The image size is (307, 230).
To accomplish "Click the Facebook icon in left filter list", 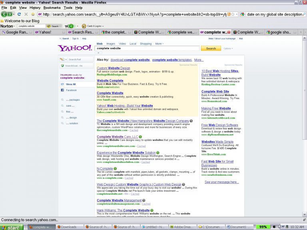I will click(62, 90).
